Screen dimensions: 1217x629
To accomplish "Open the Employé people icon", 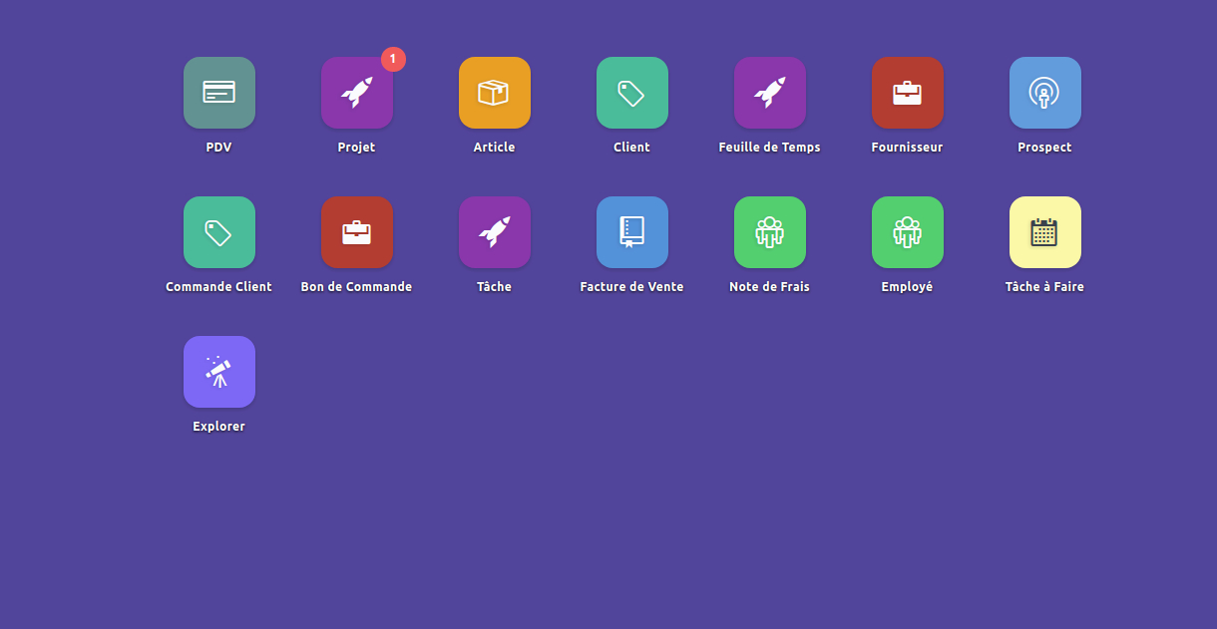I will point(908,232).
